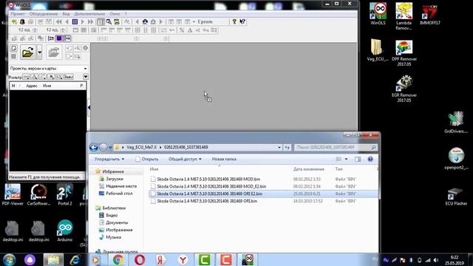Toggle the Explorer preview pane button
This screenshot has height=266, width=473.
358,159
